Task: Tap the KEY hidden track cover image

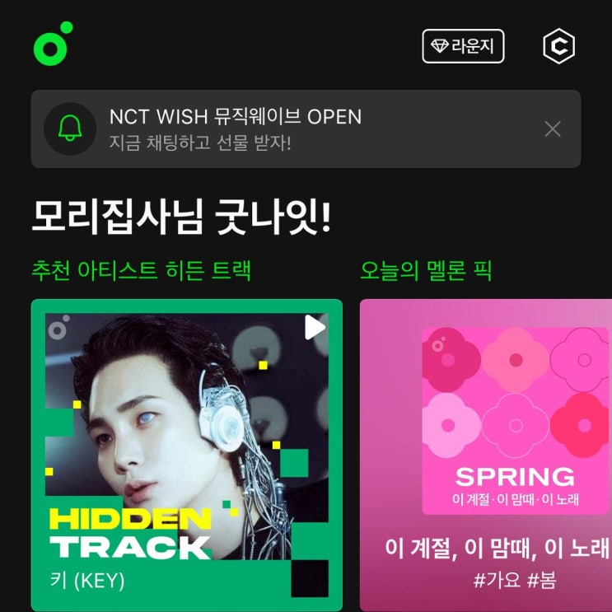Action: click(x=187, y=455)
